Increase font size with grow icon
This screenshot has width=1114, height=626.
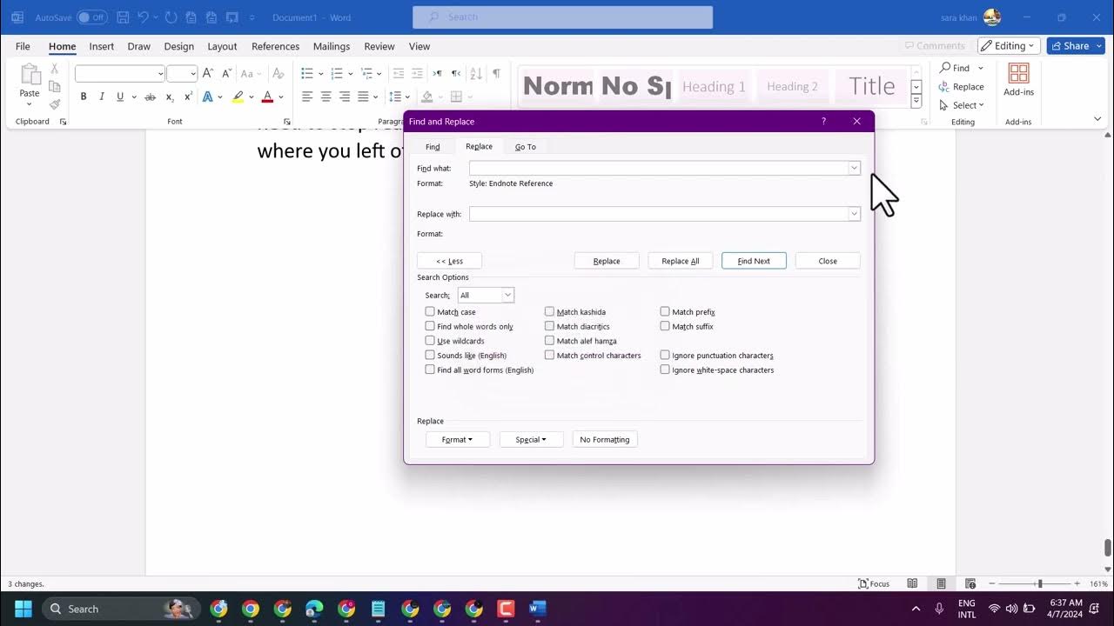point(207,74)
